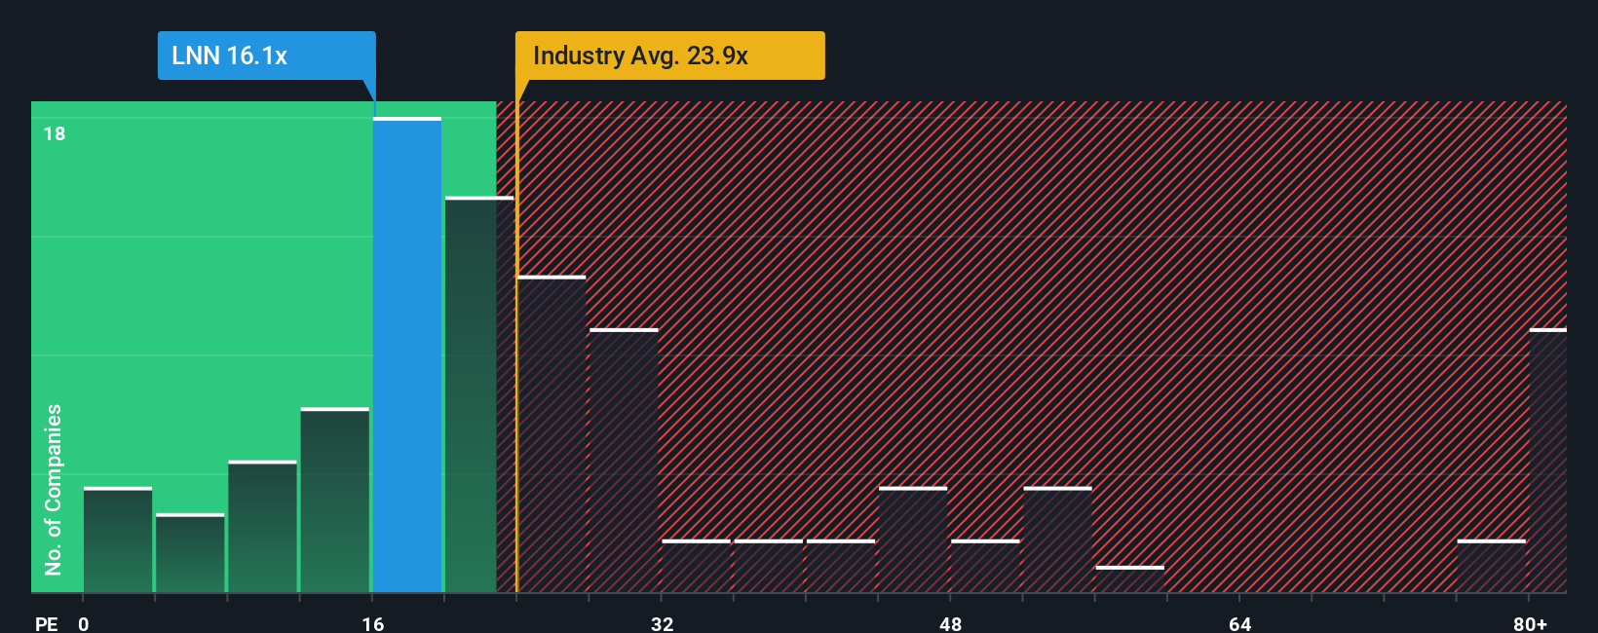Click the x-axis label 0
This screenshot has width=1598, height=633.
84,623
